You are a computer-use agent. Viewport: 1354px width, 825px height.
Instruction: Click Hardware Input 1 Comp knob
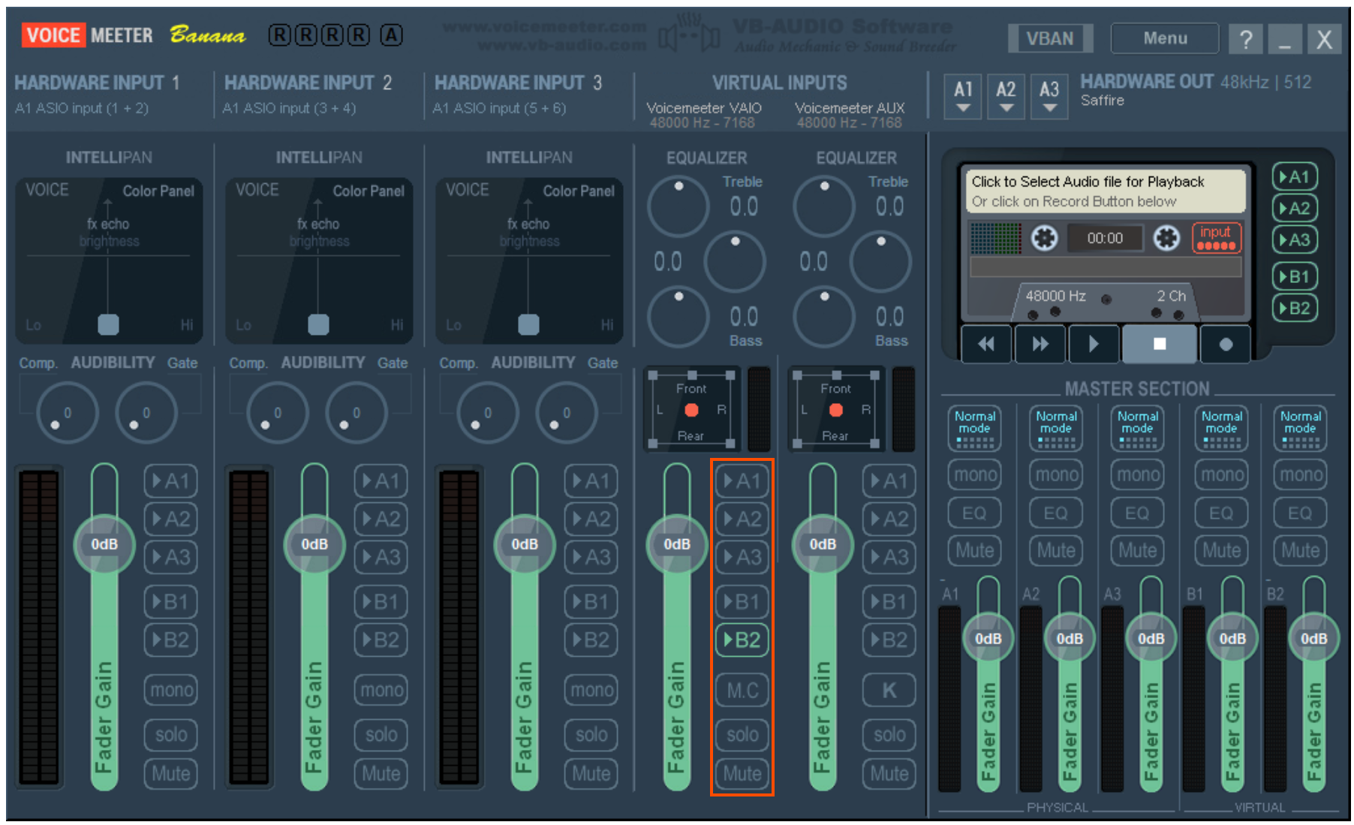coord(68,412)
